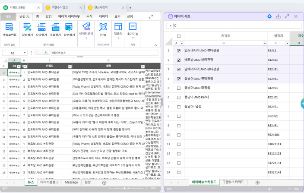Start the OCR image recognition tool
304x193 pixels.
point(103,30)
